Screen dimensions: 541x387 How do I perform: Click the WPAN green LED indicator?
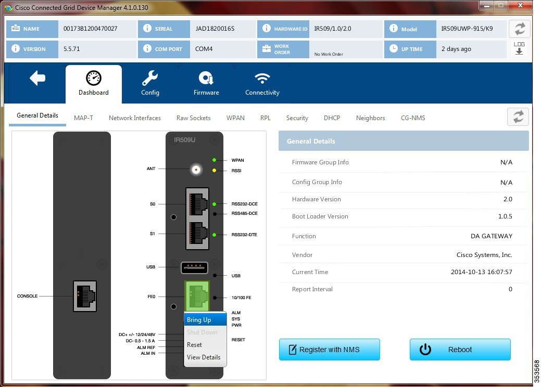pos(214,160)
